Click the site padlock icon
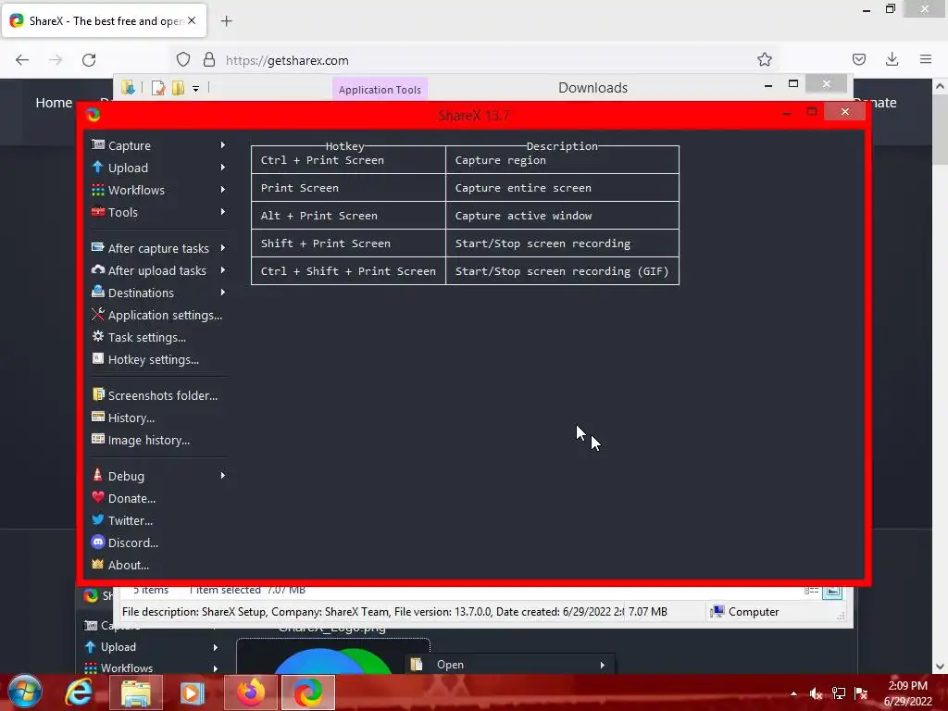Image resolution: width=948 pixels, height=711 pixels. (209, 59)
